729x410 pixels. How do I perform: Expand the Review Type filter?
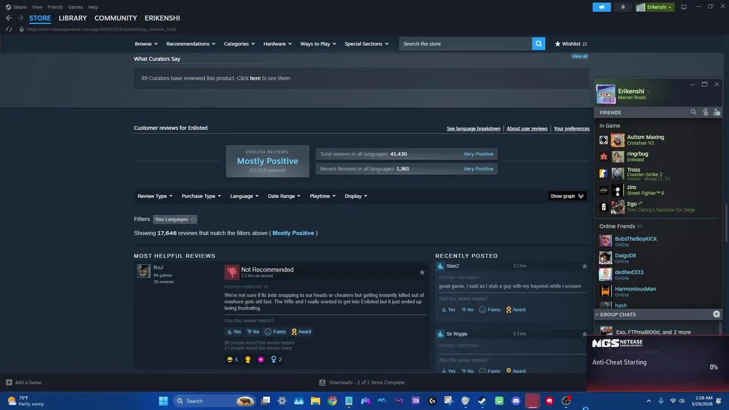point(155,196)
